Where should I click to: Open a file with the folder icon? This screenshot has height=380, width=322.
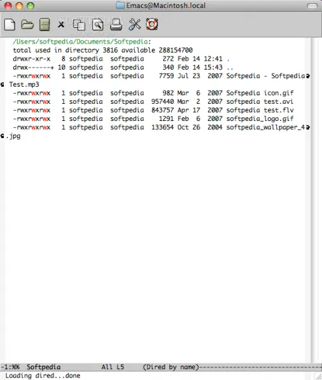tap(27, 25)
